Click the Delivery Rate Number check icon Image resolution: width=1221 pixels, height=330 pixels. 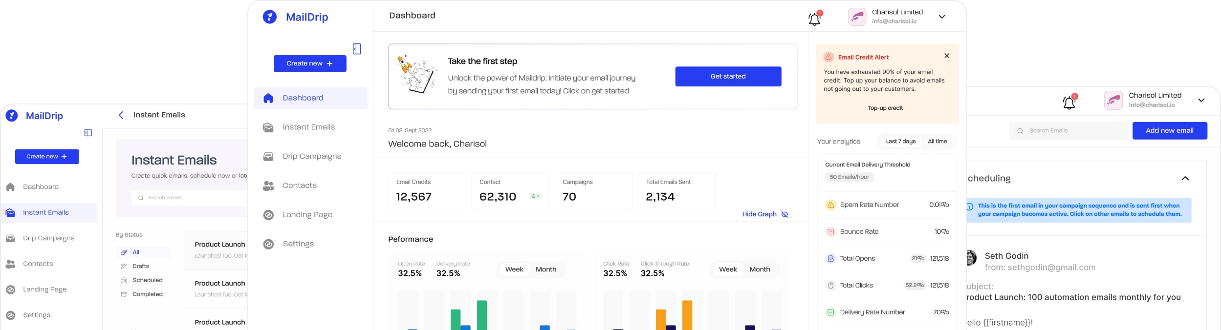pos(830,312)
